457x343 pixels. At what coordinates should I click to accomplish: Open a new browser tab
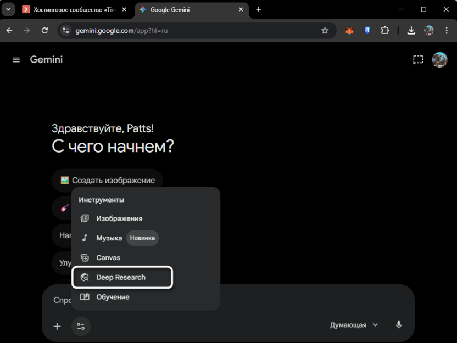pyautogui.click(x=259, y=9)
